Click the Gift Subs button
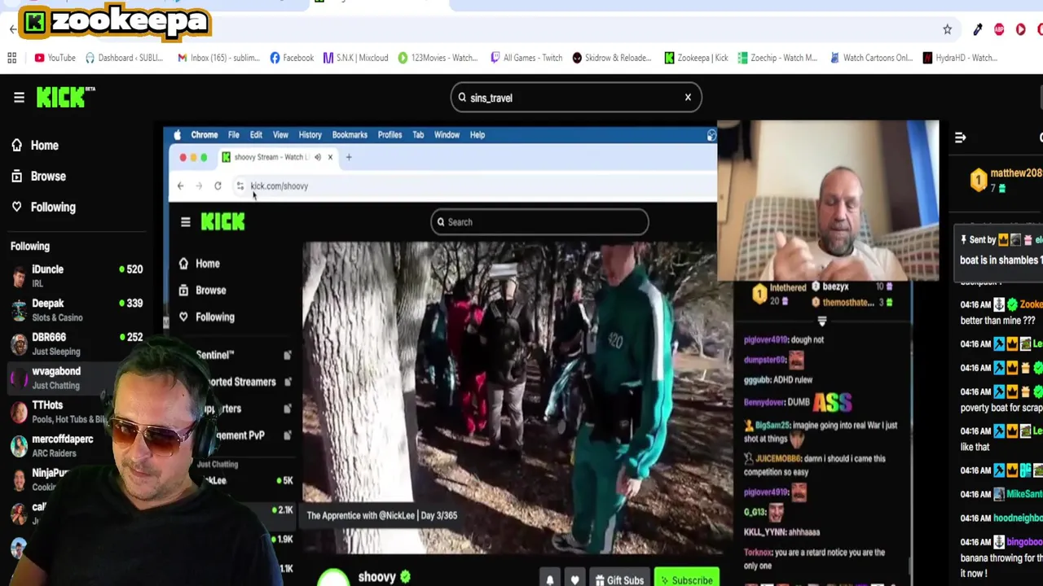The width and height of the screenshot is (1043, 586). 619,579
